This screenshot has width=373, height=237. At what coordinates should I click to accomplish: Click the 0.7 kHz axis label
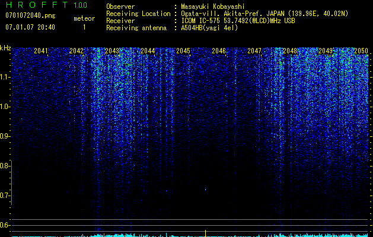(x=5, y=196)
